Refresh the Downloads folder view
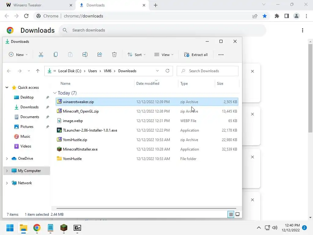Screen dimensions: 313x235 click(168, 71)
